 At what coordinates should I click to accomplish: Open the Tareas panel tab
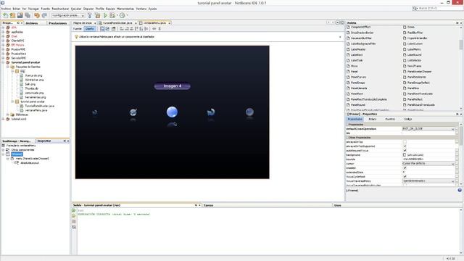208,205
